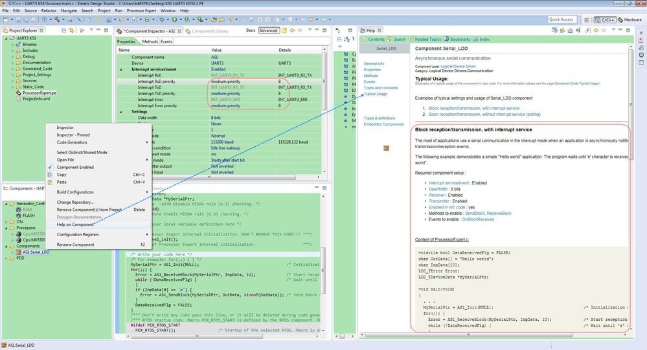Maximize the Project Explorer view
The height and width of the screenshot is (350, 647).
click(106, 30)
